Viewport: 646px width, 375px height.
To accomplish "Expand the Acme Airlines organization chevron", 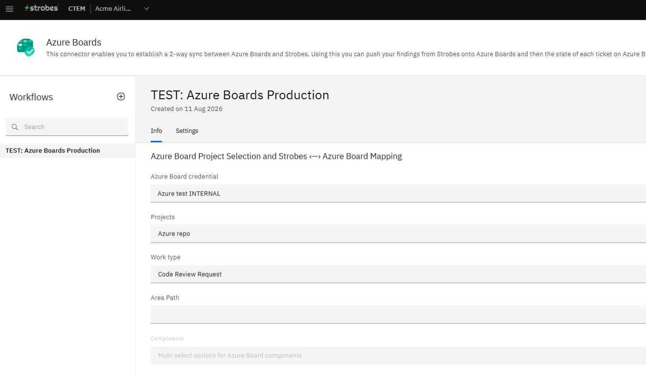I will (146, 9).
